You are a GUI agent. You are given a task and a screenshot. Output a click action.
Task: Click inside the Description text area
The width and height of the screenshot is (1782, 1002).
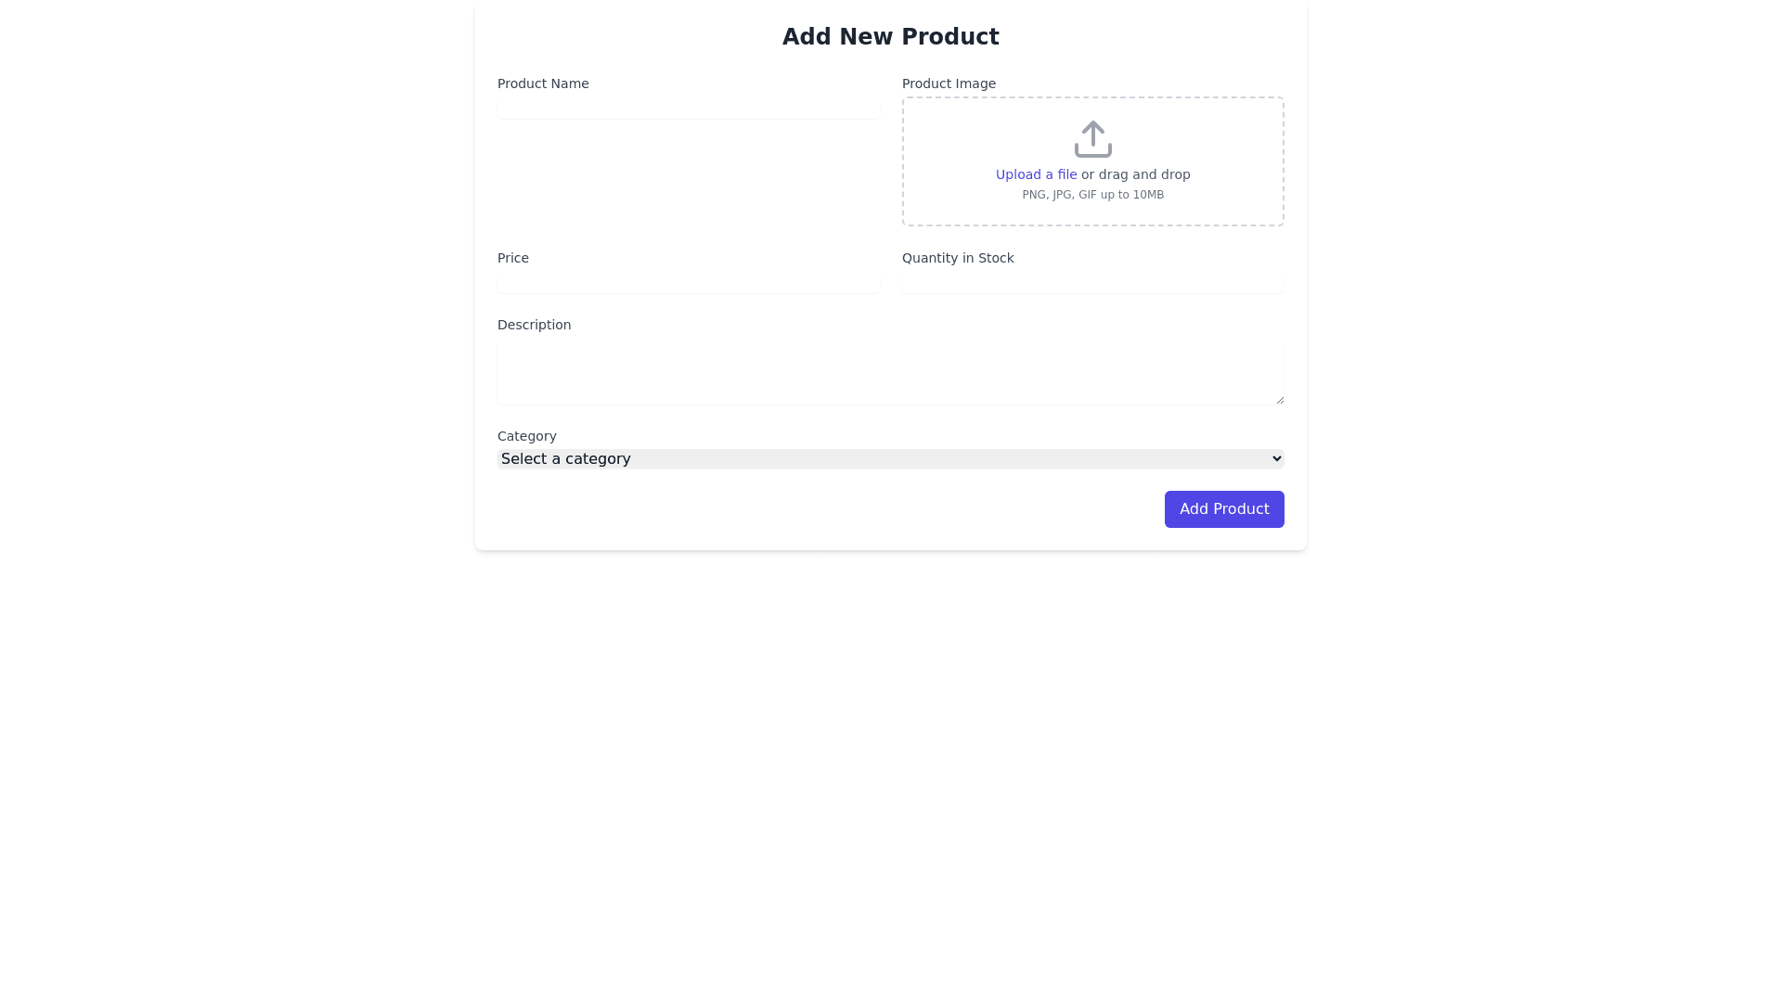point(889,371)
